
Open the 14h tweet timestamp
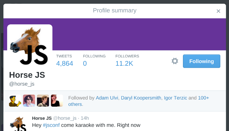pyautogui.click(x=85, y=118)
